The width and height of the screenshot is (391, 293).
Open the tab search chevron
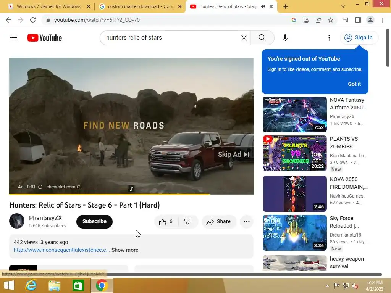coord(343,6)
